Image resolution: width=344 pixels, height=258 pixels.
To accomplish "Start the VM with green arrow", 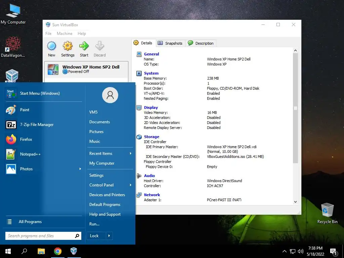I will (x=84, y=46).
